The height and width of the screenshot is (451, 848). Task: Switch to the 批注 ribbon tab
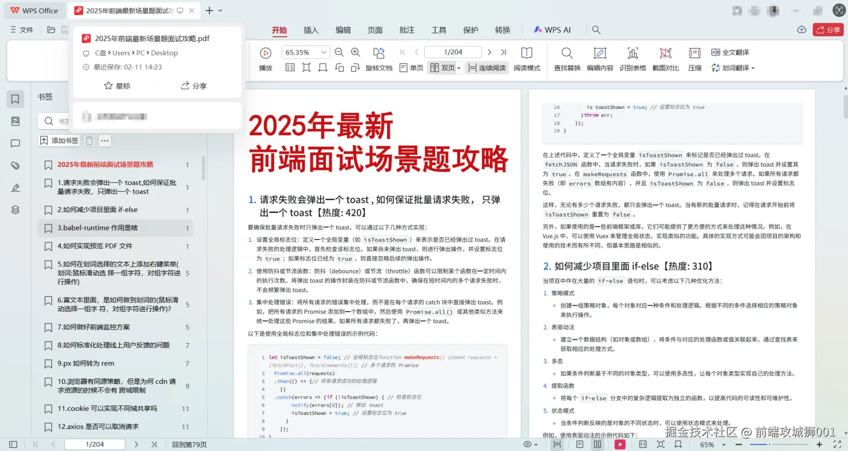pos(407,30)
